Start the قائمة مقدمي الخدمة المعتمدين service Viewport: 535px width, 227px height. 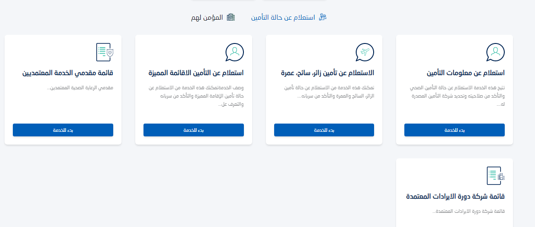pos(63,130)
